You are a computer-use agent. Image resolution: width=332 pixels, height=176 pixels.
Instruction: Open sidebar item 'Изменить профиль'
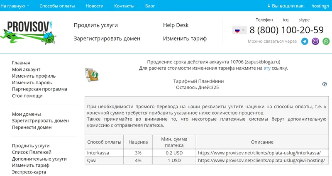tap(34, 76)
